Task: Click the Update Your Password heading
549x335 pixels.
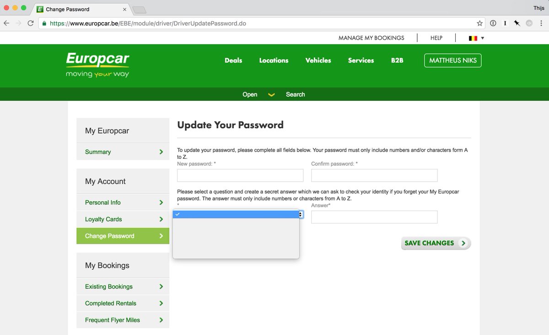Action: [x=230, y=125]
